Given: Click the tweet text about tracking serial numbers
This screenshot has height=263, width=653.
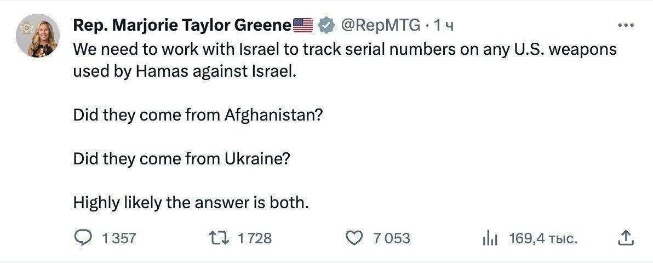Looking at the screenshot, I should pyautogui.click(x=345, y=60).
